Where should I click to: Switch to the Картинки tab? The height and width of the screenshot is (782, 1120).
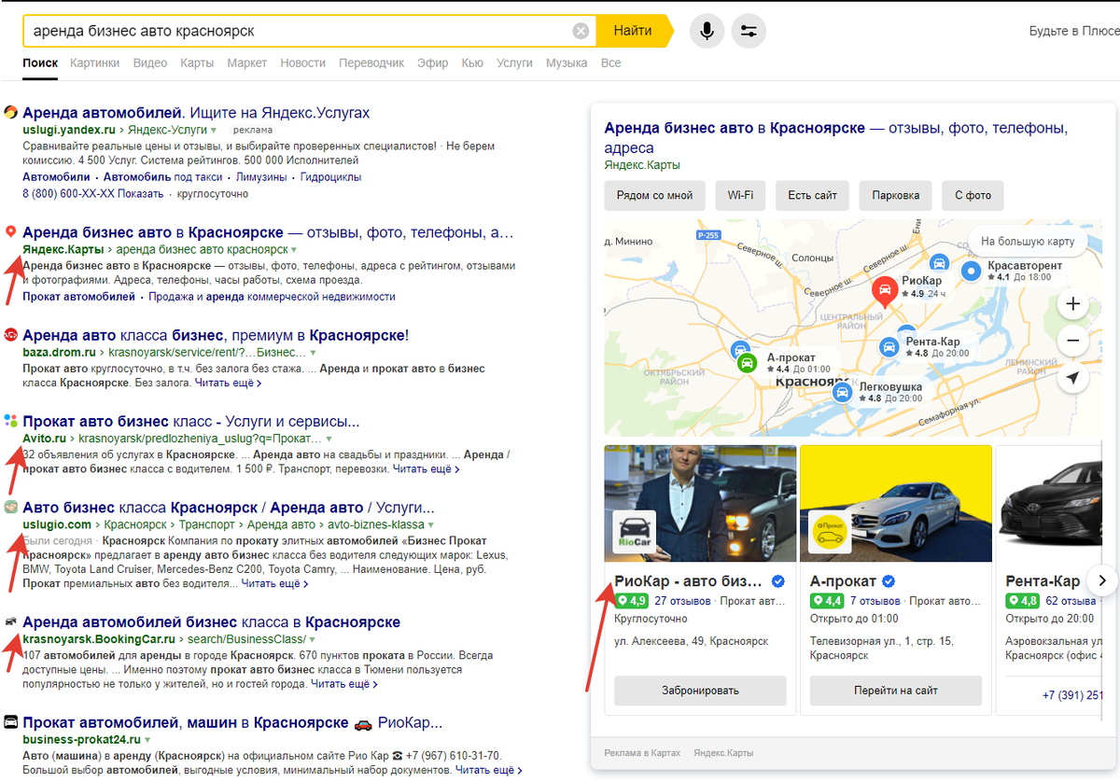click(94, 63)
